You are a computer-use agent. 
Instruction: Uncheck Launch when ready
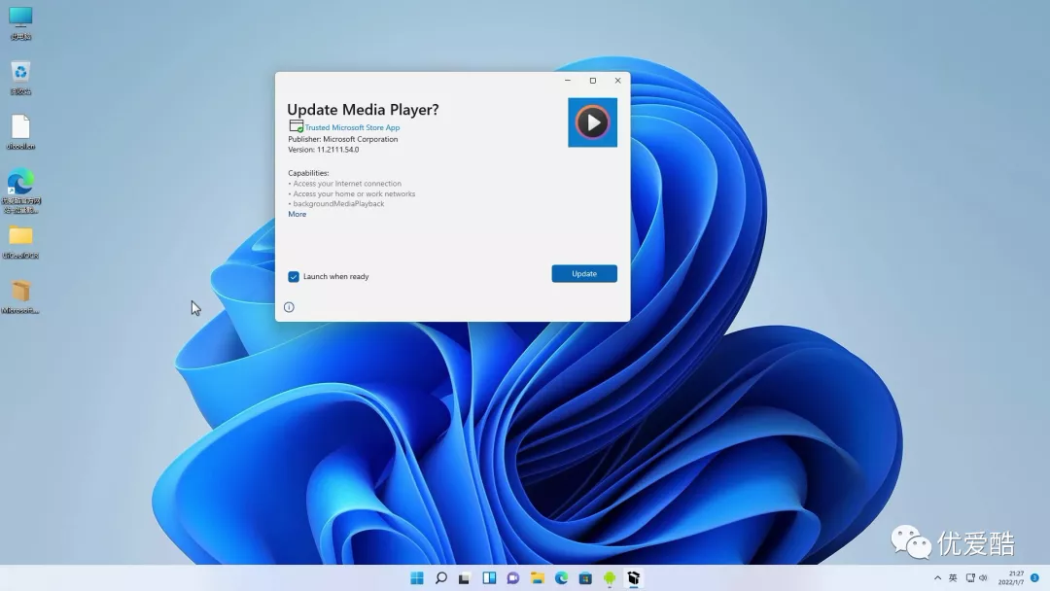tap(294, 276)
